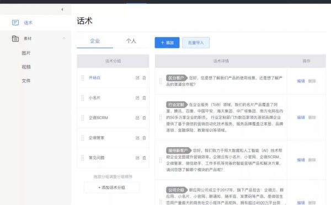Click the blue 添加 button
This screenshot has width=331, height=205.
[x=167, y=42]
